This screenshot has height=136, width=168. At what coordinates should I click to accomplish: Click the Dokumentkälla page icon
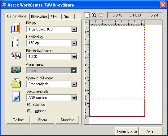point(16,96)
